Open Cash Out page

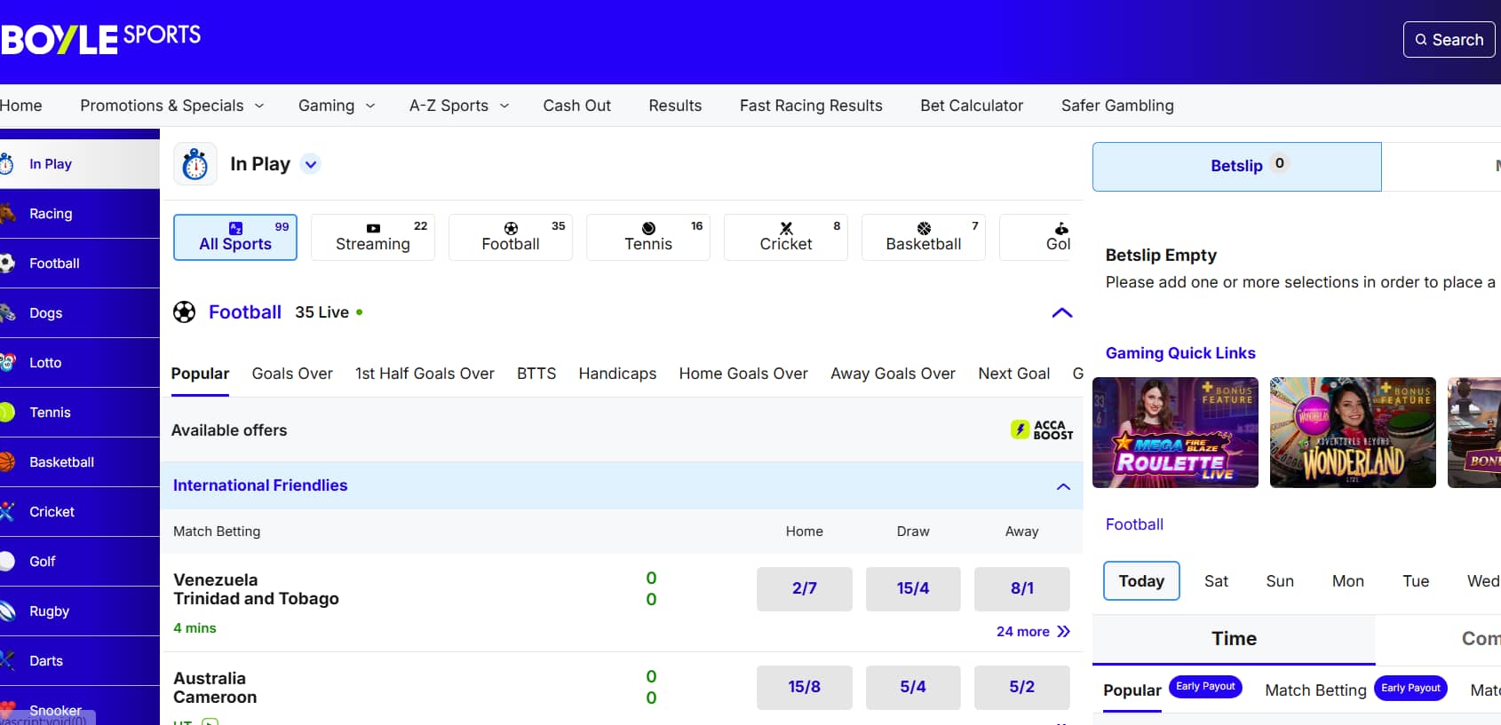(577, 106)
